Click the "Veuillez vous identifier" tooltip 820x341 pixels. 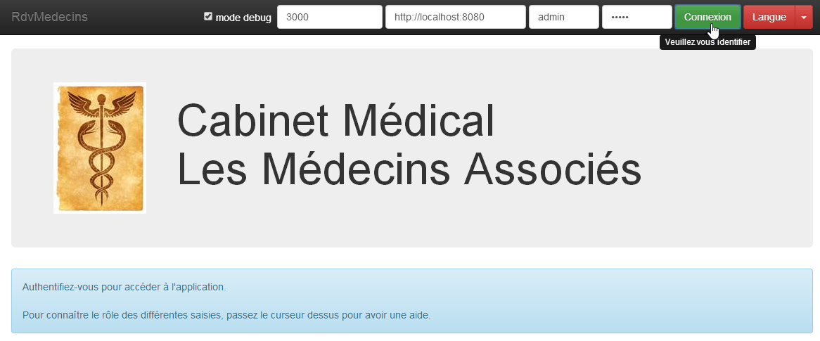[707, 42]
